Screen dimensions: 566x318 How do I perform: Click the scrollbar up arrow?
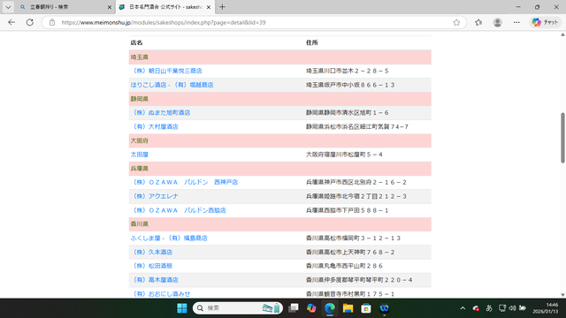[562, 34]
